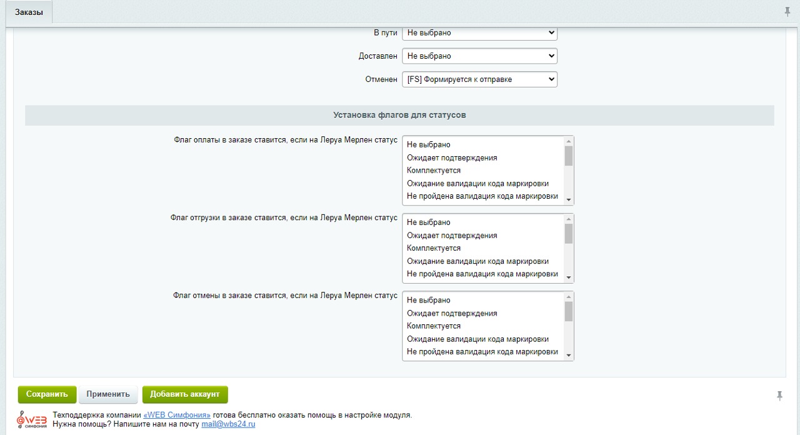Select «Не пройдена валидация кода маркировки» in cancellation list

pyautogui.click(x=482, y=351)
